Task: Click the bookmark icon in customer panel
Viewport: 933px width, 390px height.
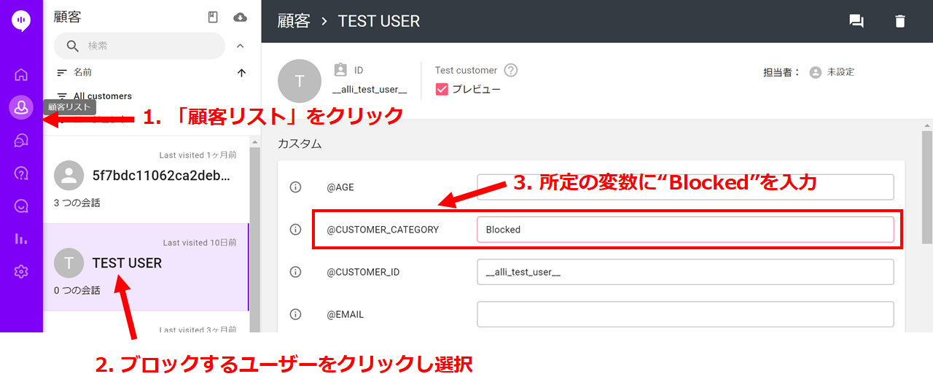Action: pyautogui.click(x=213, y=17)
